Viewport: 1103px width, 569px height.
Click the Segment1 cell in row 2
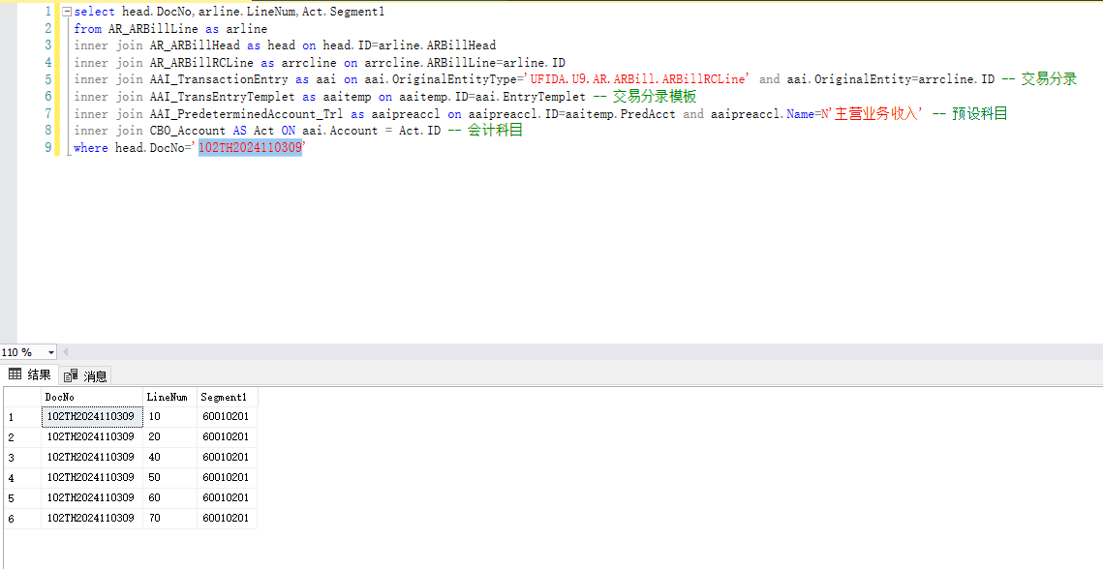(x=227, y=437)
